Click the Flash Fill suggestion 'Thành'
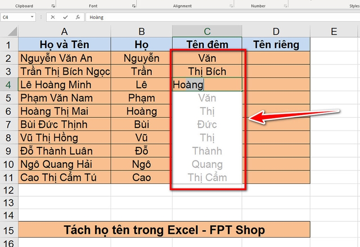 coord(207,151)
